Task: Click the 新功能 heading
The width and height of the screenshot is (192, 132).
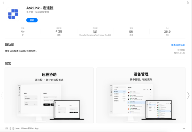Action: (9, 44)
